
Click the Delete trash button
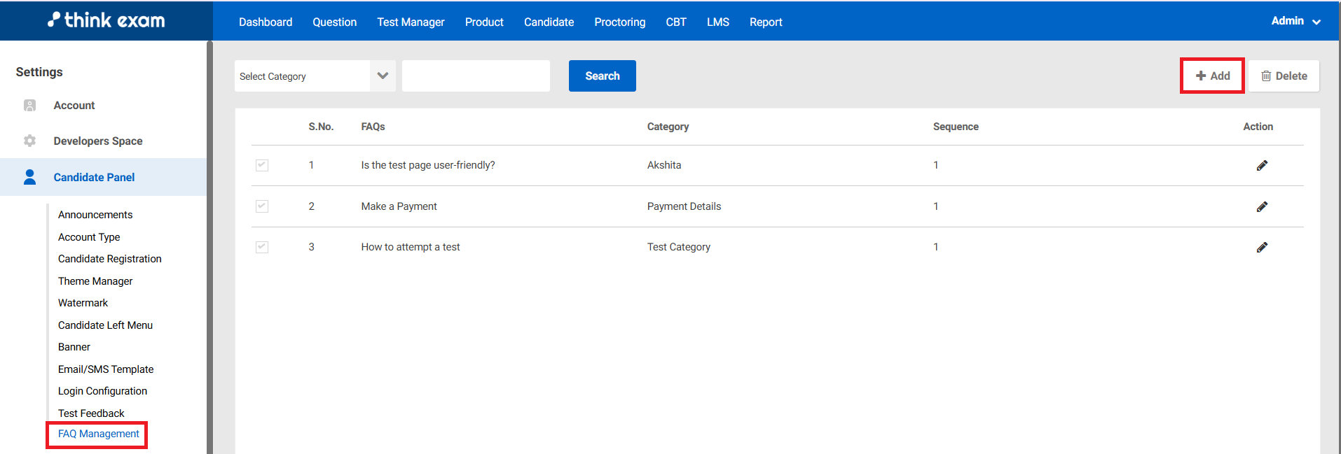point(1284,76)
